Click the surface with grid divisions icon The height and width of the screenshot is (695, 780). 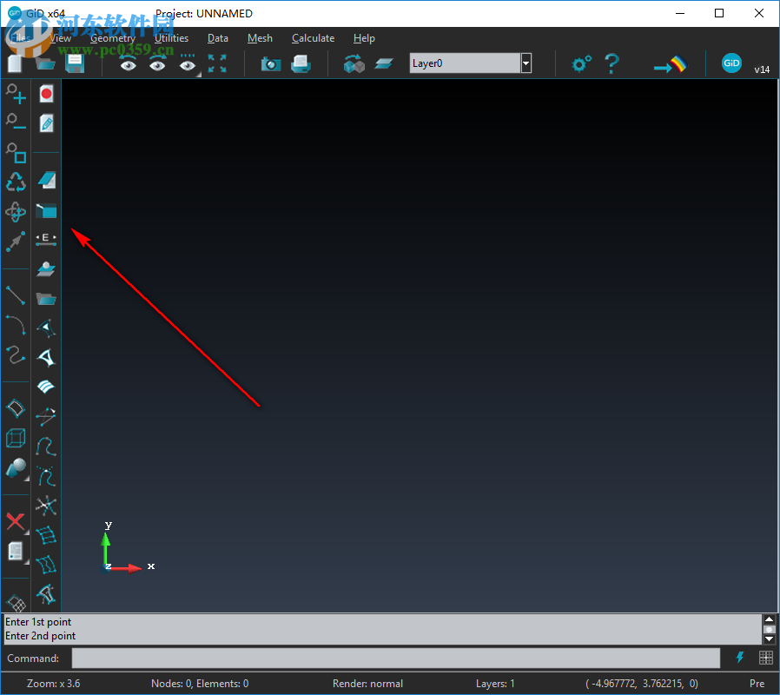coord(46,535)
